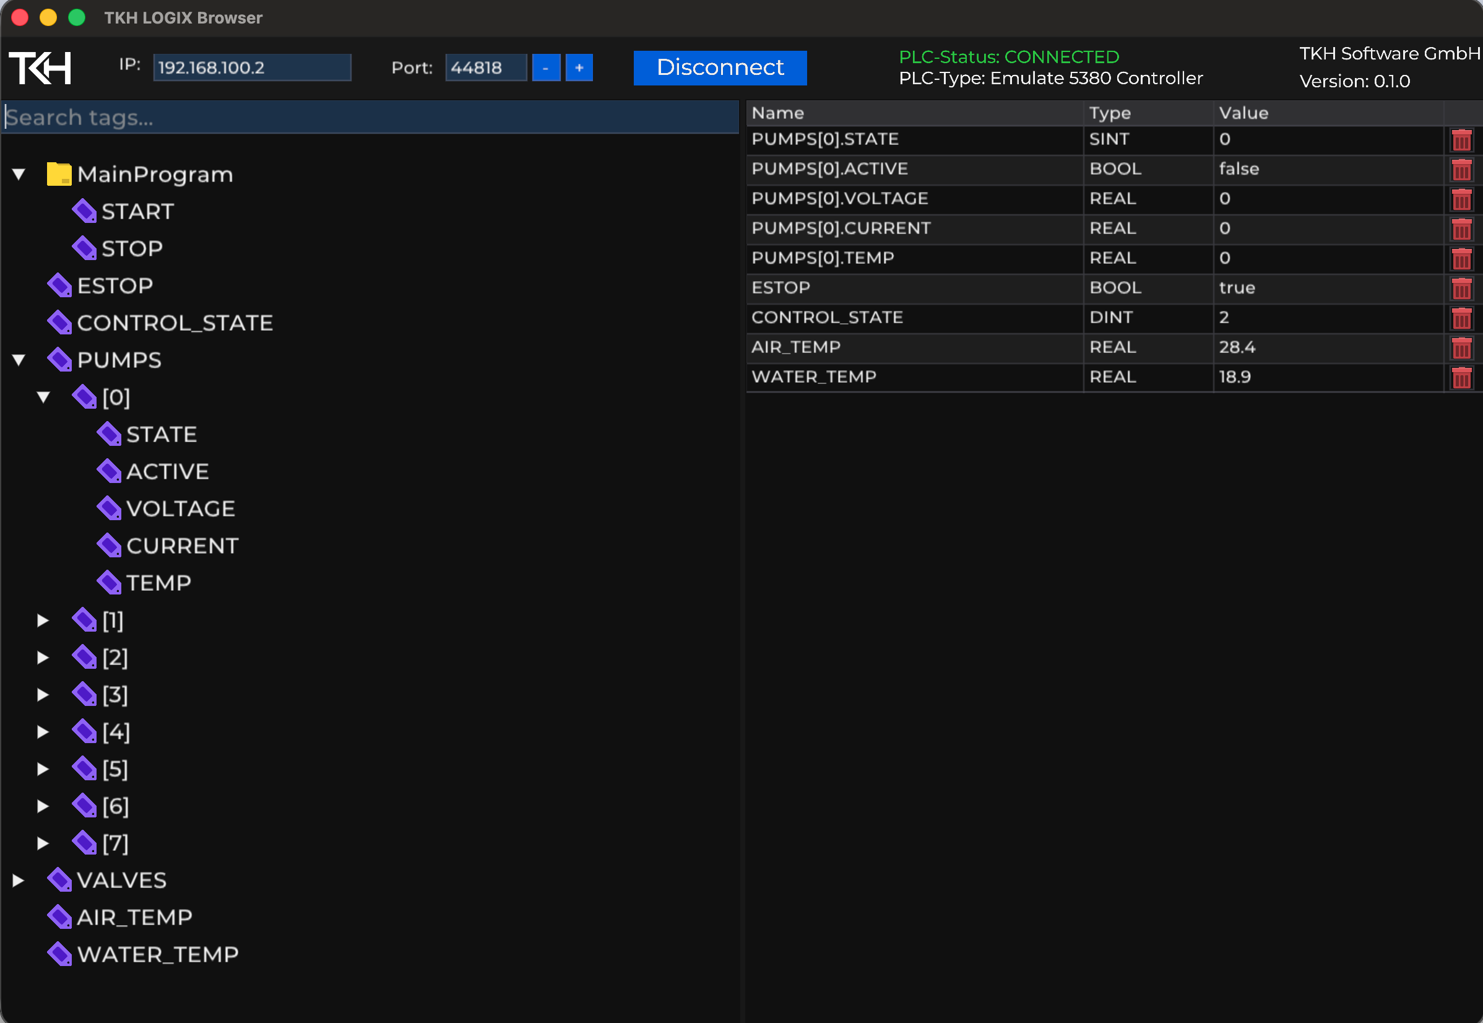
Task: Click the Disconnect button
Action: point(720,67)
